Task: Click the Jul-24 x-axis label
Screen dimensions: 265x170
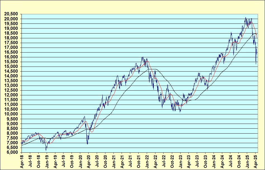Action: (231, 162)
